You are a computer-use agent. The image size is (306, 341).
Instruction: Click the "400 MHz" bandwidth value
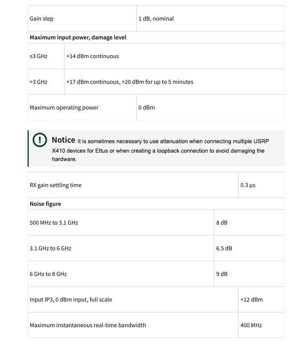pyautogui.click(x=251, y=325)
